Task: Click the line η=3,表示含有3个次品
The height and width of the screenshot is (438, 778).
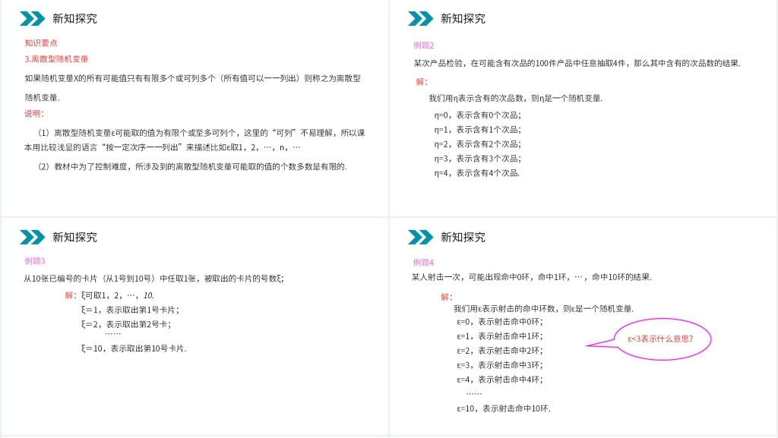Action: (478, 159)
